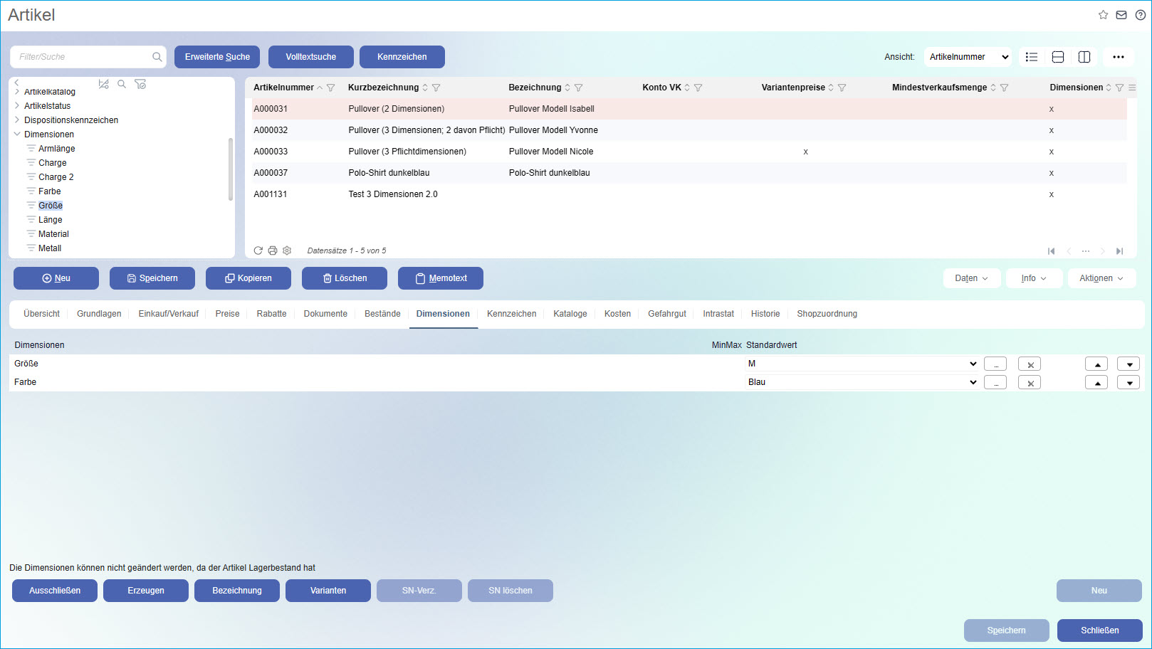Click the refresh icon below the article table
Viewport: 1152px width, 649px height.
click(x=258, y=250)
